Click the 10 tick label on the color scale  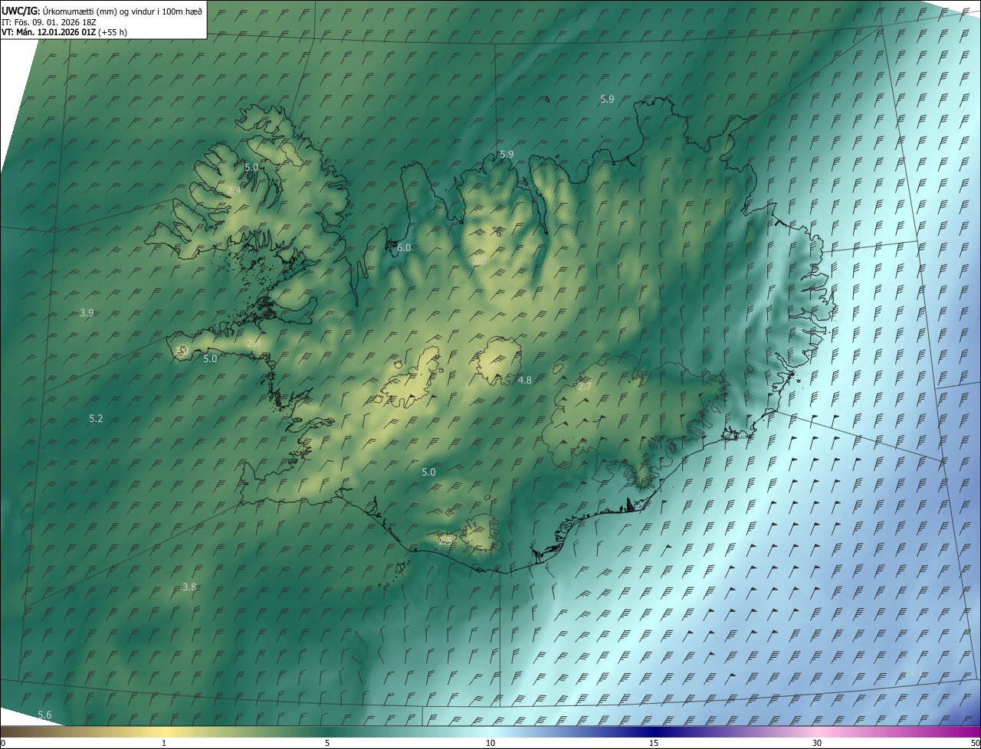tap(490, 743)
